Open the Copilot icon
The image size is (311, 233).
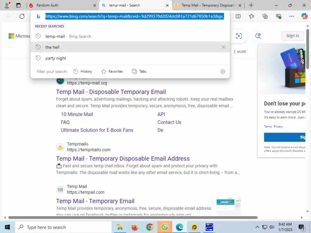coord(304,16)
